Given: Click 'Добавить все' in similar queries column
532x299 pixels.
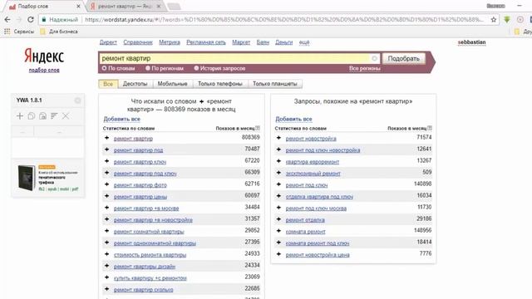Looking at the screenshot, I should pyautogui.click(x=293, y=119).
